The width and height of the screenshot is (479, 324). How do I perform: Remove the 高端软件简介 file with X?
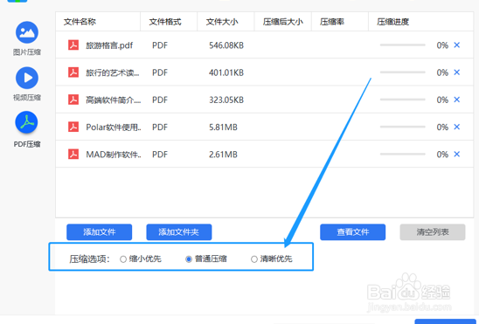pos(456,100)
